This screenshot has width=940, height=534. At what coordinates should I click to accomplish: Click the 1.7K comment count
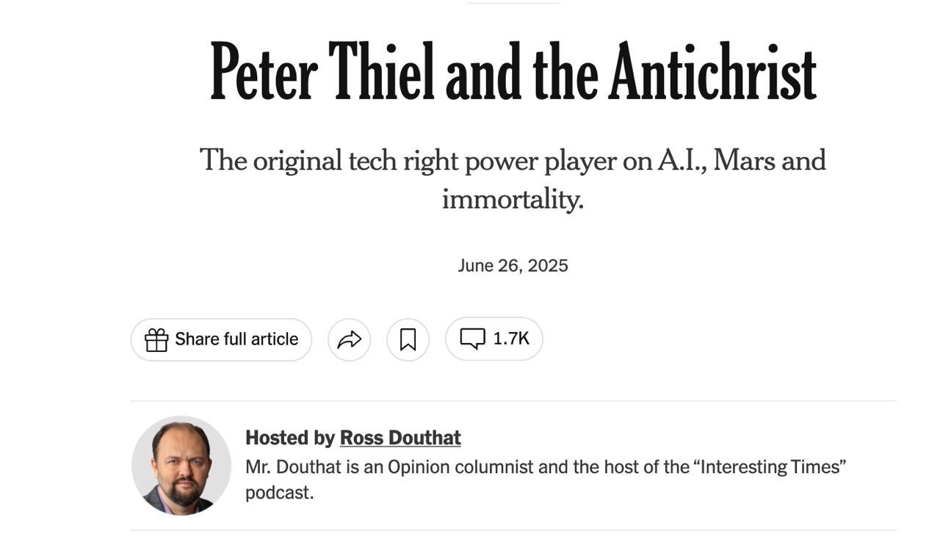pos(511,339)
